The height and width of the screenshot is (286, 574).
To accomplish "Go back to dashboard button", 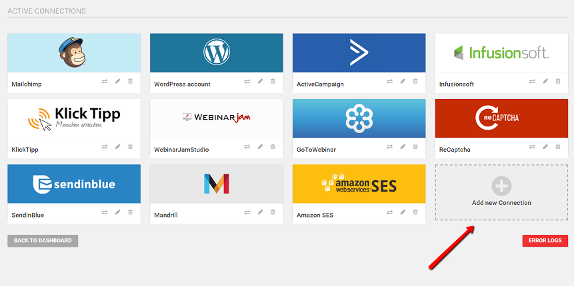I will pyautogui.click(x=43, y=241).
